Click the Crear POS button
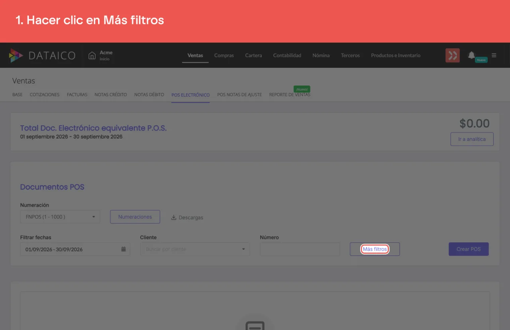510x330 pixels. coord(469,249)
